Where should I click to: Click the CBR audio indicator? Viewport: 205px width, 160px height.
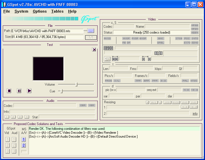coord(83,105)
